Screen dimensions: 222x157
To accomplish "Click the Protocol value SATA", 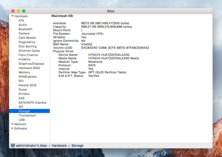I will [x=92, y=65].
